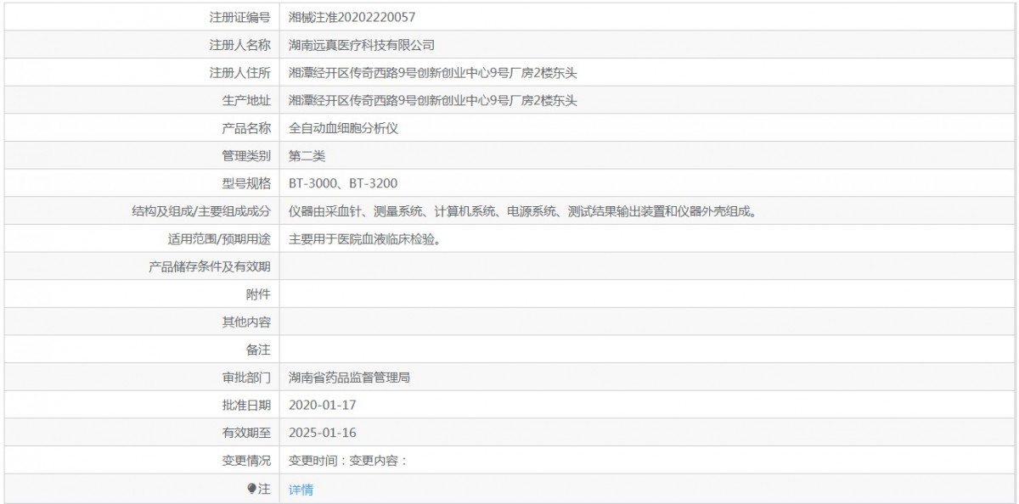Select the 注册证编号 label

pyautogui.click(x=240, y=17)
